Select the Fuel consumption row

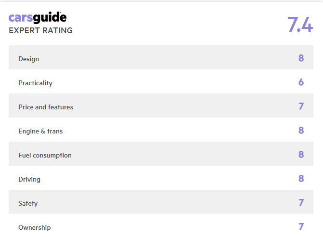pyautogui.click(x=161, y=154)
